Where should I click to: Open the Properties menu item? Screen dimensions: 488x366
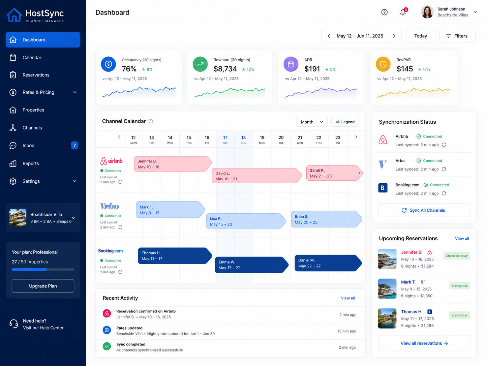43,110
